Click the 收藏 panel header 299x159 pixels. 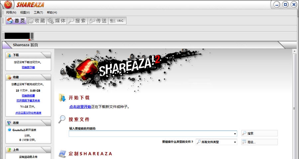click(28, 77)
